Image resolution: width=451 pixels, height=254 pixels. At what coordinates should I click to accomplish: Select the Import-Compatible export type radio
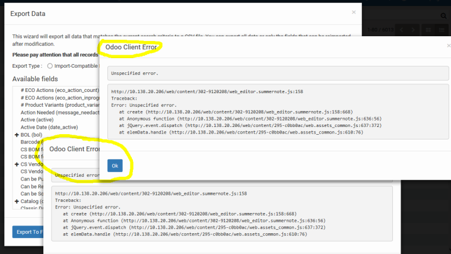[x=50, y=66]
